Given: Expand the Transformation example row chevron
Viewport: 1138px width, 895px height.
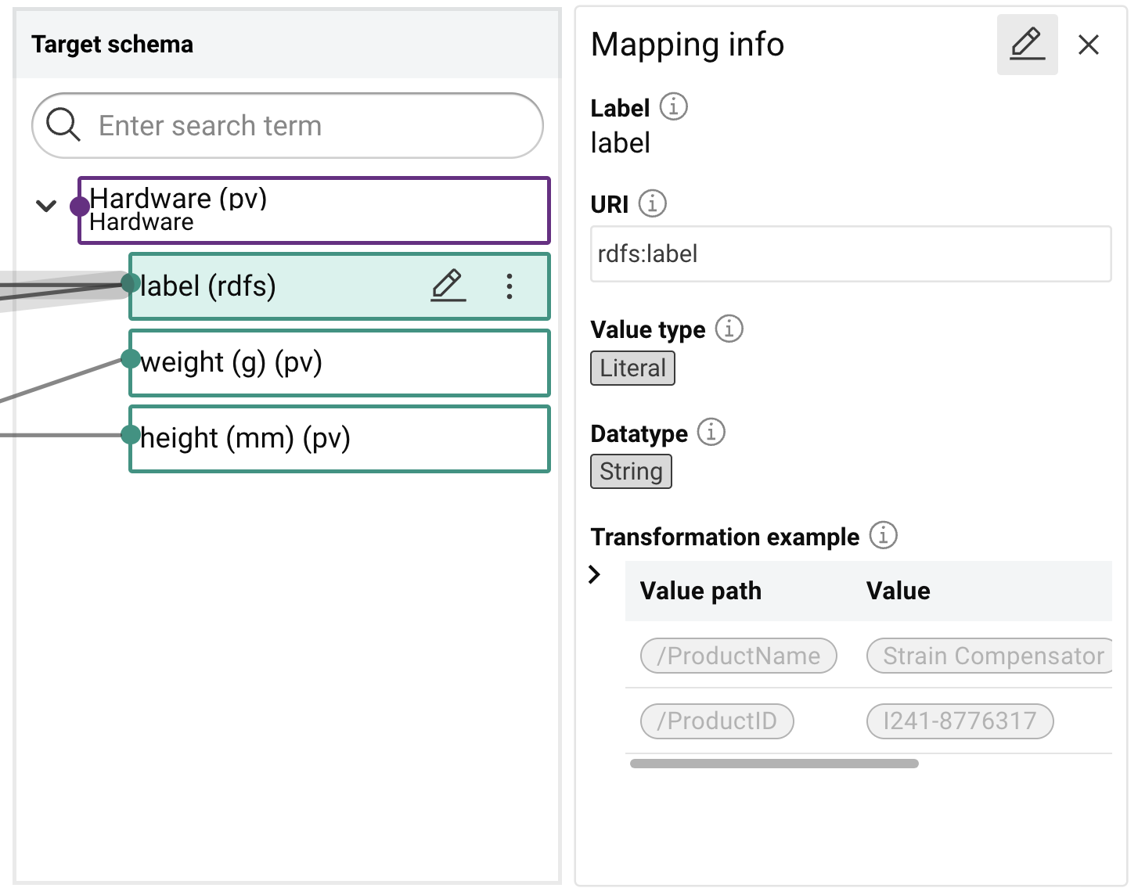Looking at the screenshot, I should (595, 574).
